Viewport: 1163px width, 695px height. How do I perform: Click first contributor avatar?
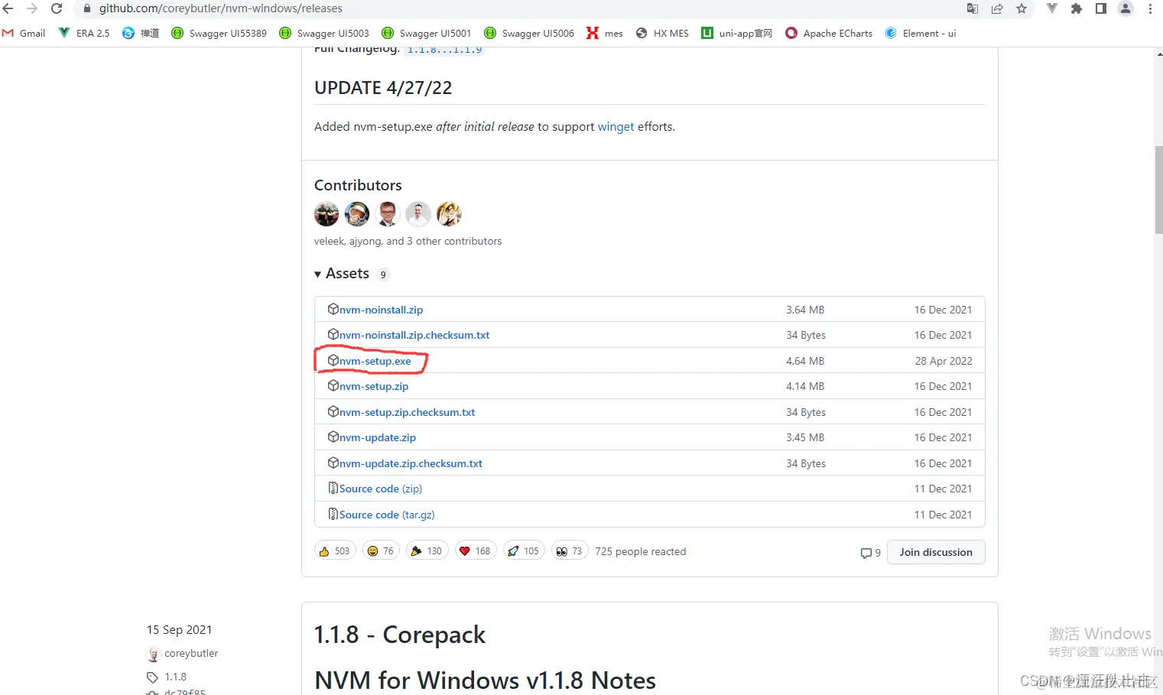pos(326,214)
